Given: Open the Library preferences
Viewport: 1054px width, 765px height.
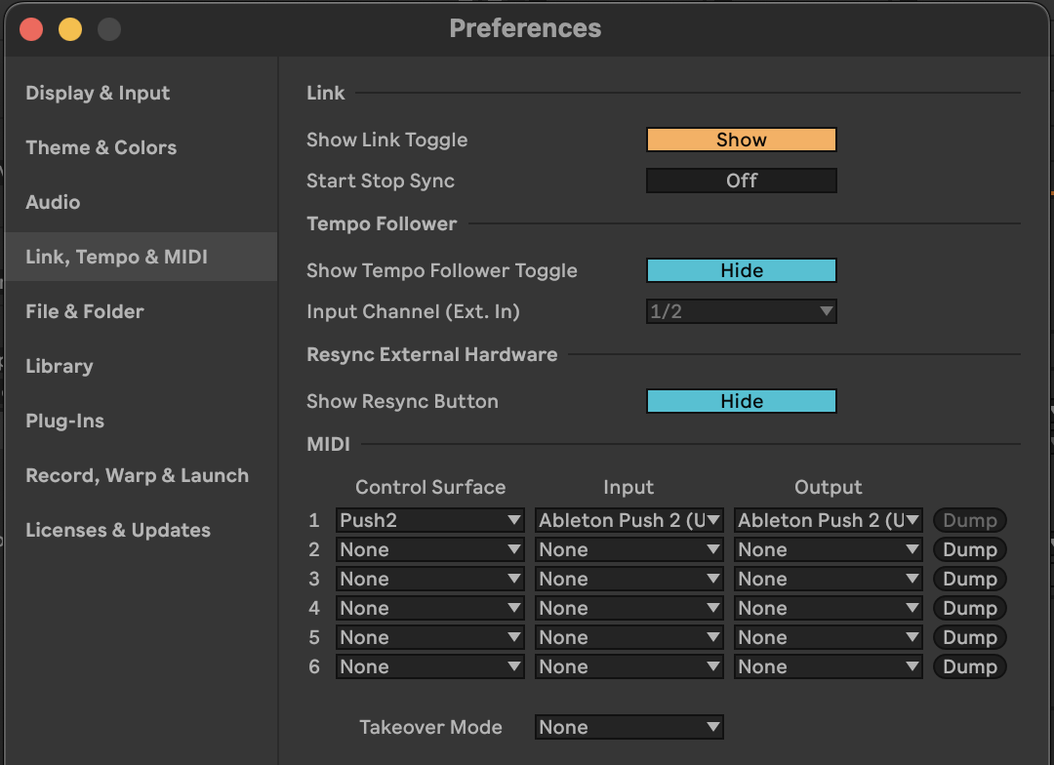Looking at the screenshot, I should click(x=60, y=366).
